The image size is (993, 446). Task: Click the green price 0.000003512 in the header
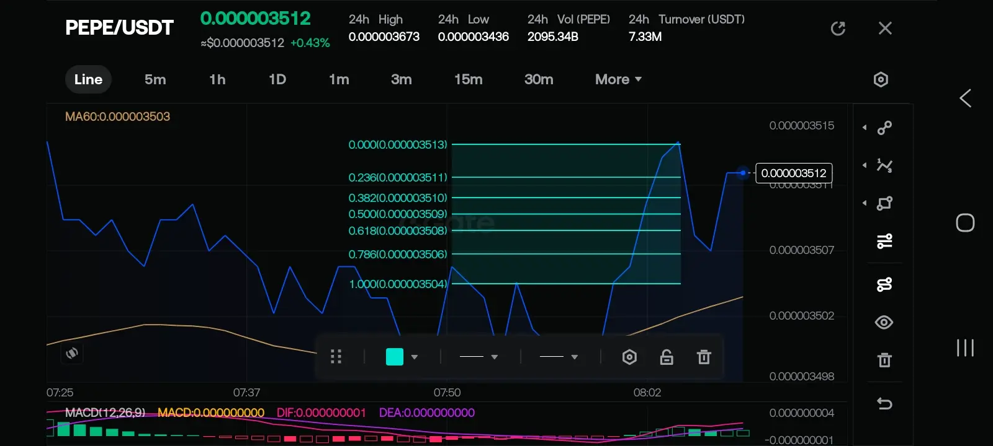(256, 18)
